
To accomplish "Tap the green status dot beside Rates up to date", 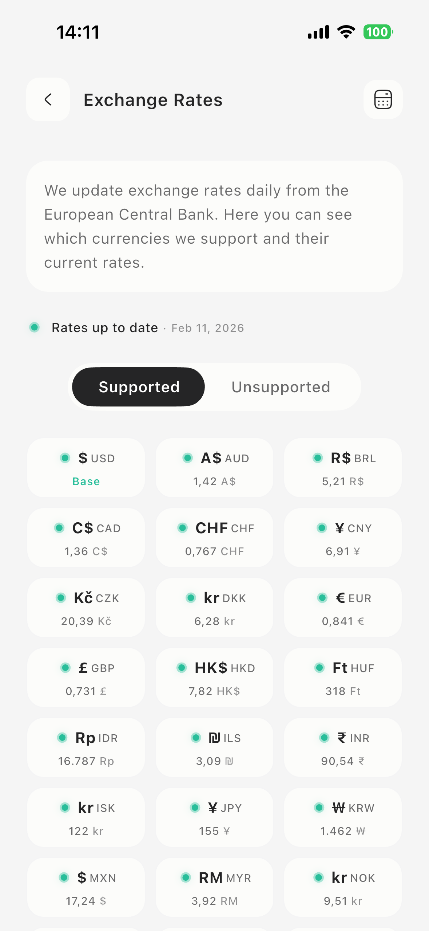I will coord(35,327).
